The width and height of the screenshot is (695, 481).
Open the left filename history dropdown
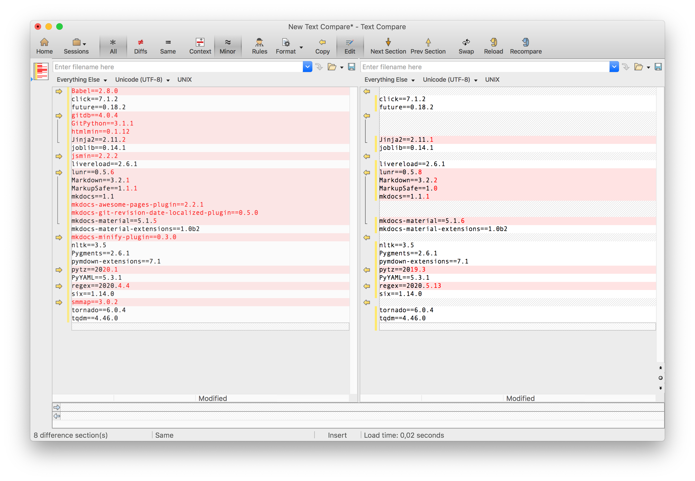coord(307,67)
